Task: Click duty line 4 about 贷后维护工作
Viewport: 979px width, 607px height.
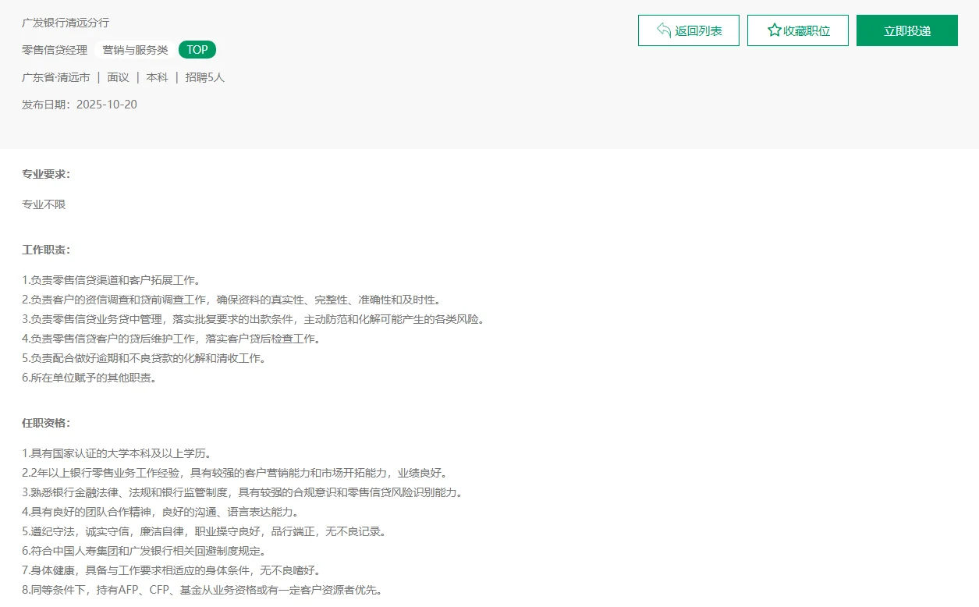Action: [x=172, y=339]
